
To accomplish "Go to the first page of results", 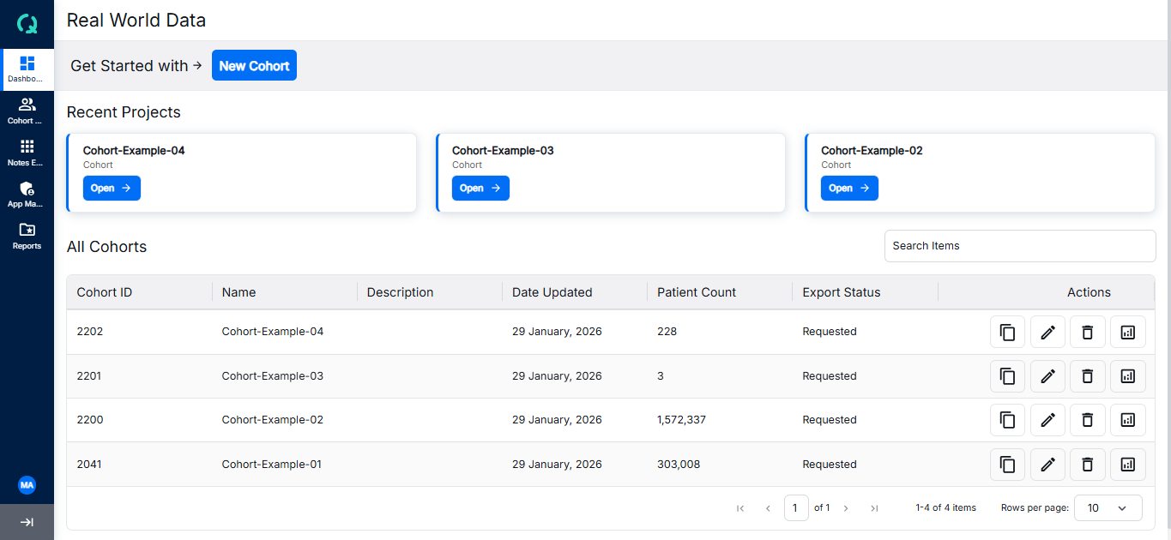I will [x=740, y=508].
